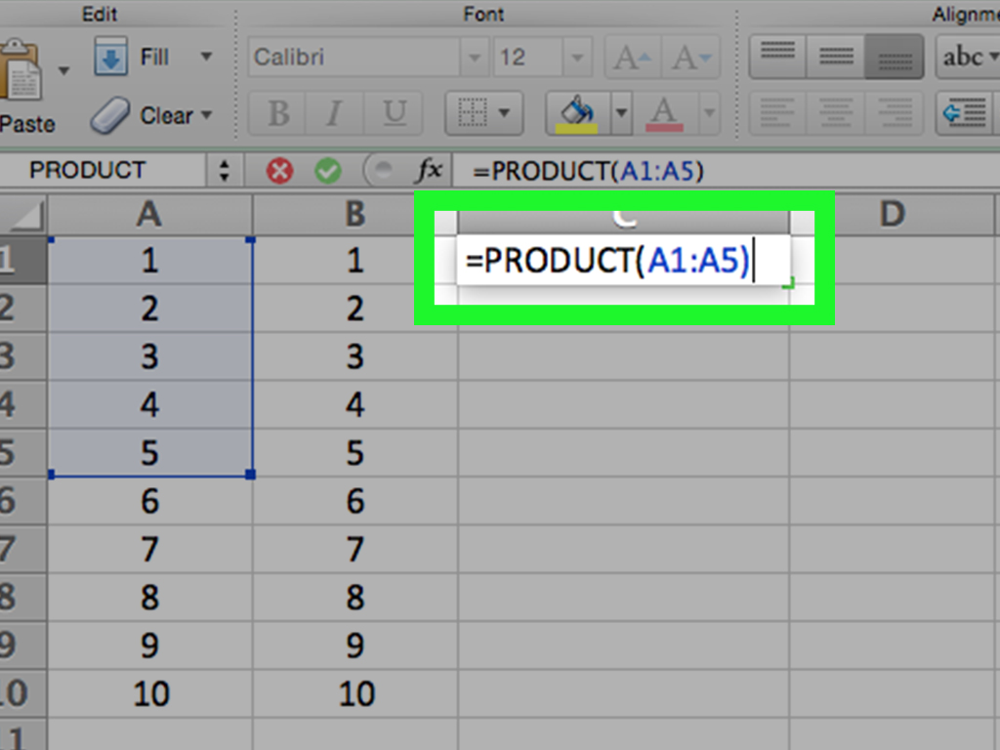The height and width of the screenshot is (750, 1000).
Task: Open the abc text orientation button
Action: 968,57
